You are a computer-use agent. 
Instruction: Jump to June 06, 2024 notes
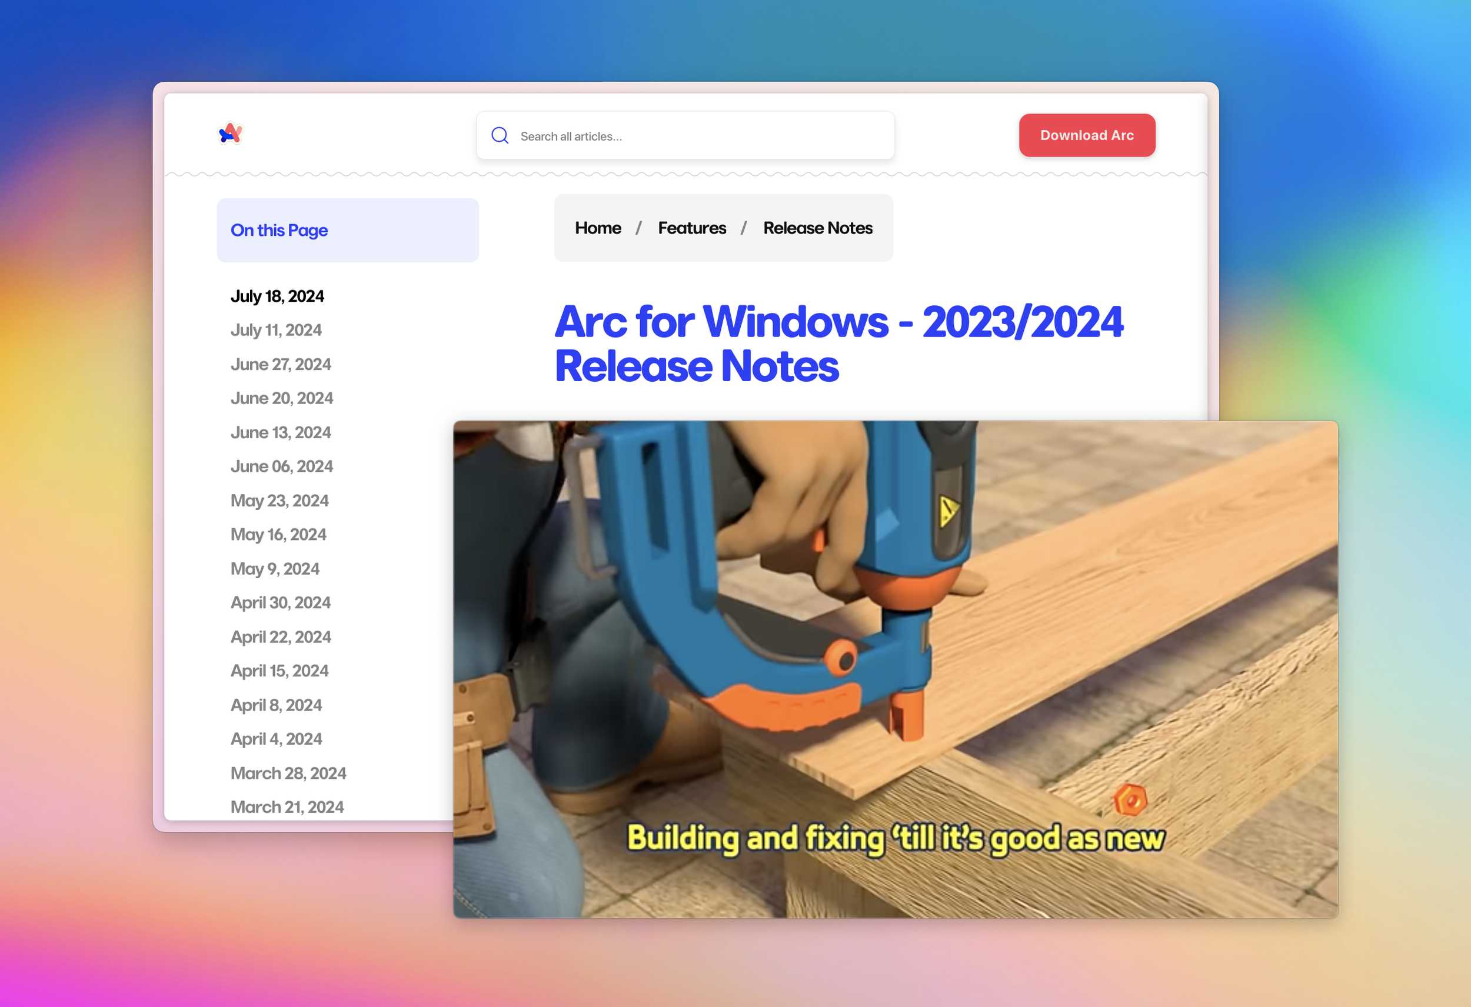point(282,466)
